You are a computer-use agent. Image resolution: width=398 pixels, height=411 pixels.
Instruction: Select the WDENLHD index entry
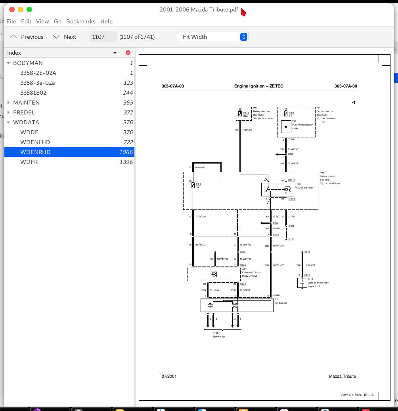[35, 142]
